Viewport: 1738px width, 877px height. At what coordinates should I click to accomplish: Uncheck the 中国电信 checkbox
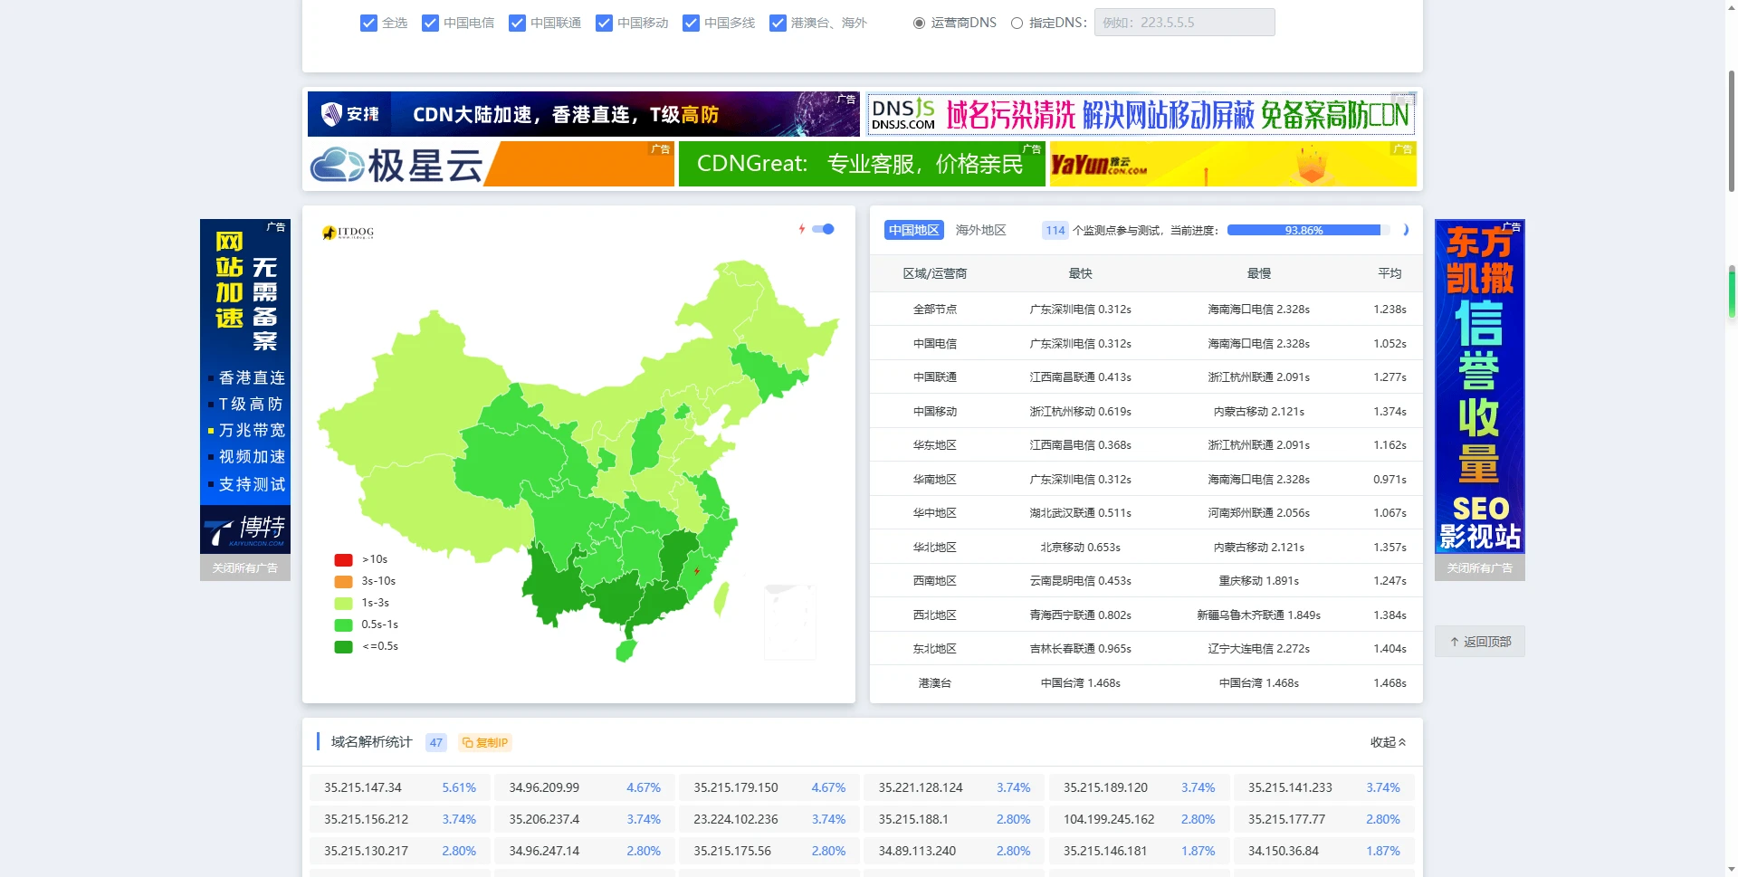coord(430,24)
